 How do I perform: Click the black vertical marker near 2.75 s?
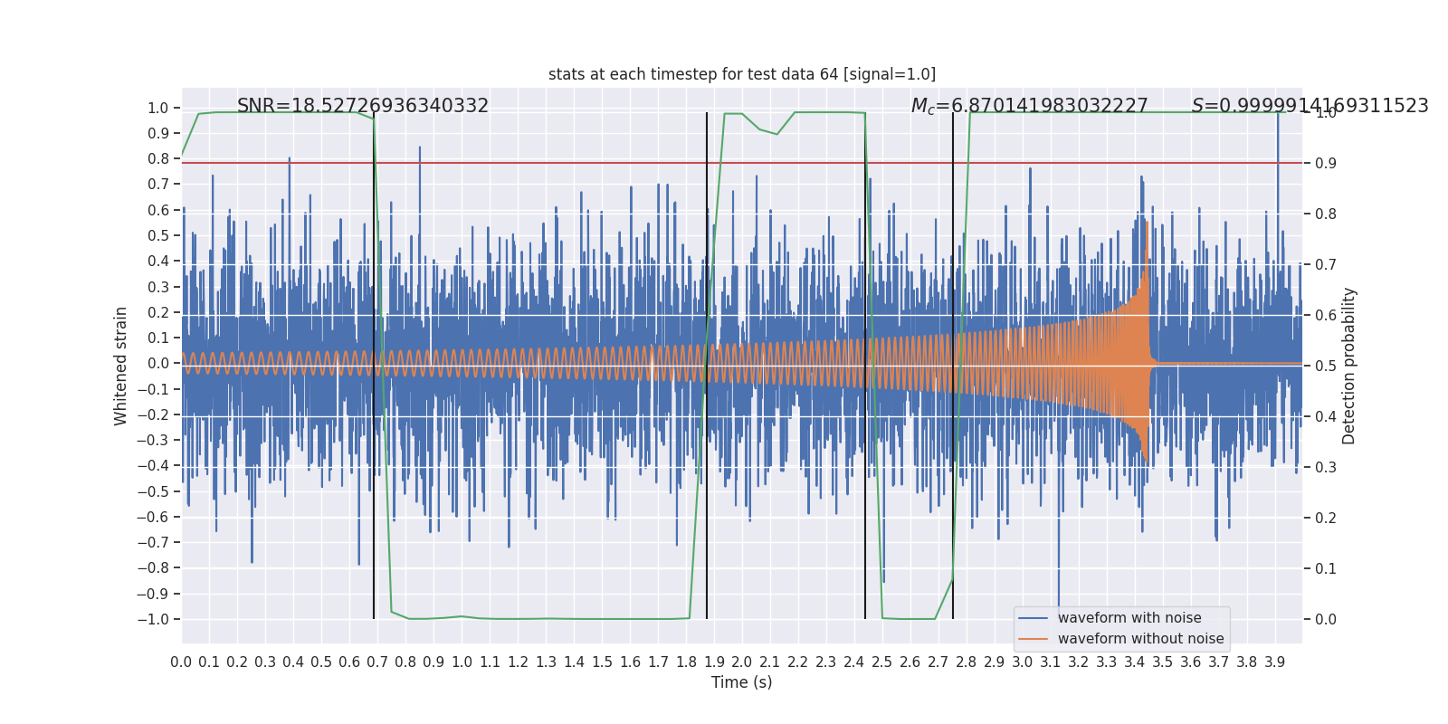pyautogui.click(x=953, y=366)
